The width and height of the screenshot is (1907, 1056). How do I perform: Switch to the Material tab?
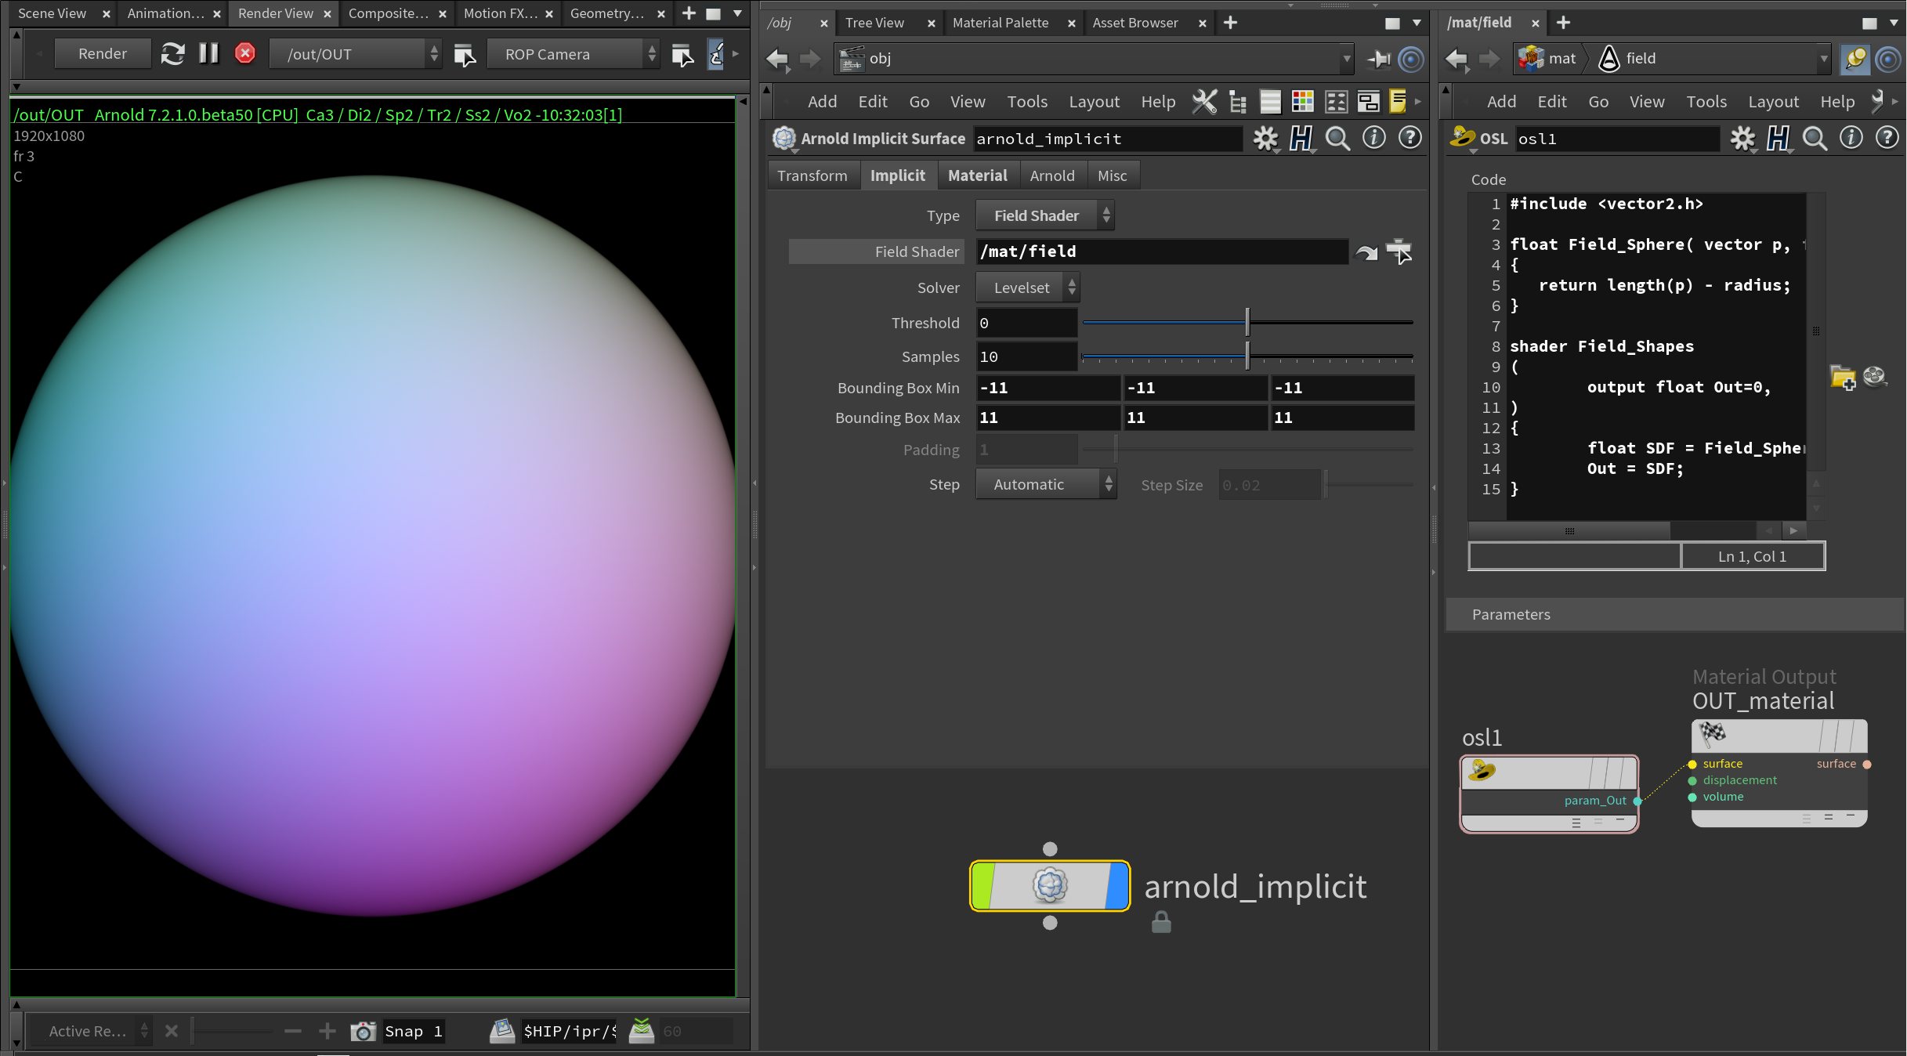coord(977,175)
